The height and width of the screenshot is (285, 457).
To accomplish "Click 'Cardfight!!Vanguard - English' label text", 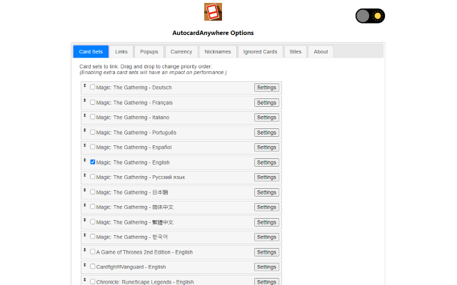I will coord(131,267).
